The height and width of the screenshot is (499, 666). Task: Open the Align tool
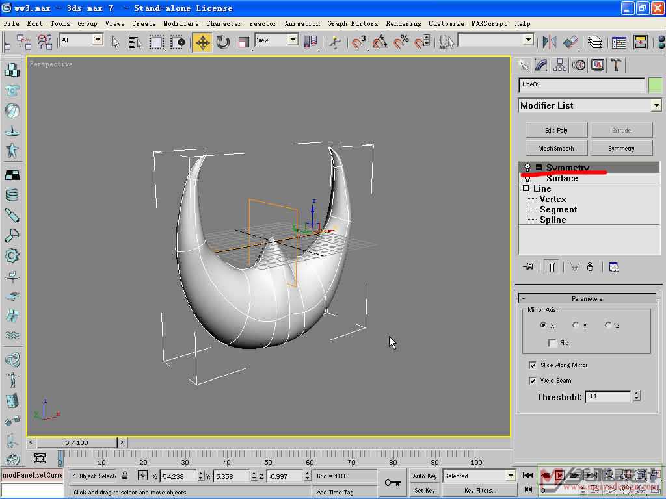570,42
